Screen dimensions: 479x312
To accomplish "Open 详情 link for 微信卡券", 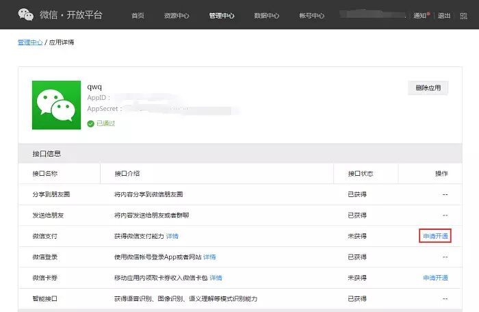I will (x=216, y=278).
